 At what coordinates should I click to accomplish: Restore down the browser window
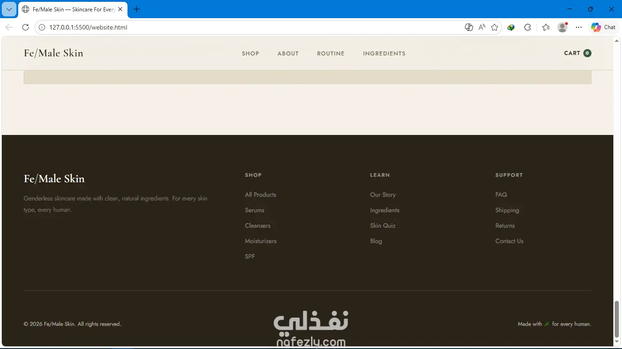coord(591,9)
